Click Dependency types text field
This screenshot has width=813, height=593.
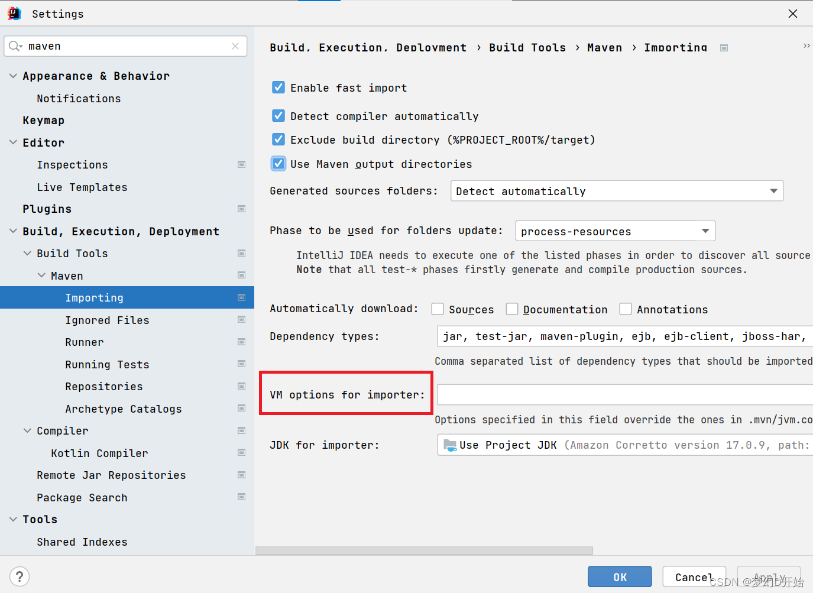pyautogui.click(x=625, y=336)
